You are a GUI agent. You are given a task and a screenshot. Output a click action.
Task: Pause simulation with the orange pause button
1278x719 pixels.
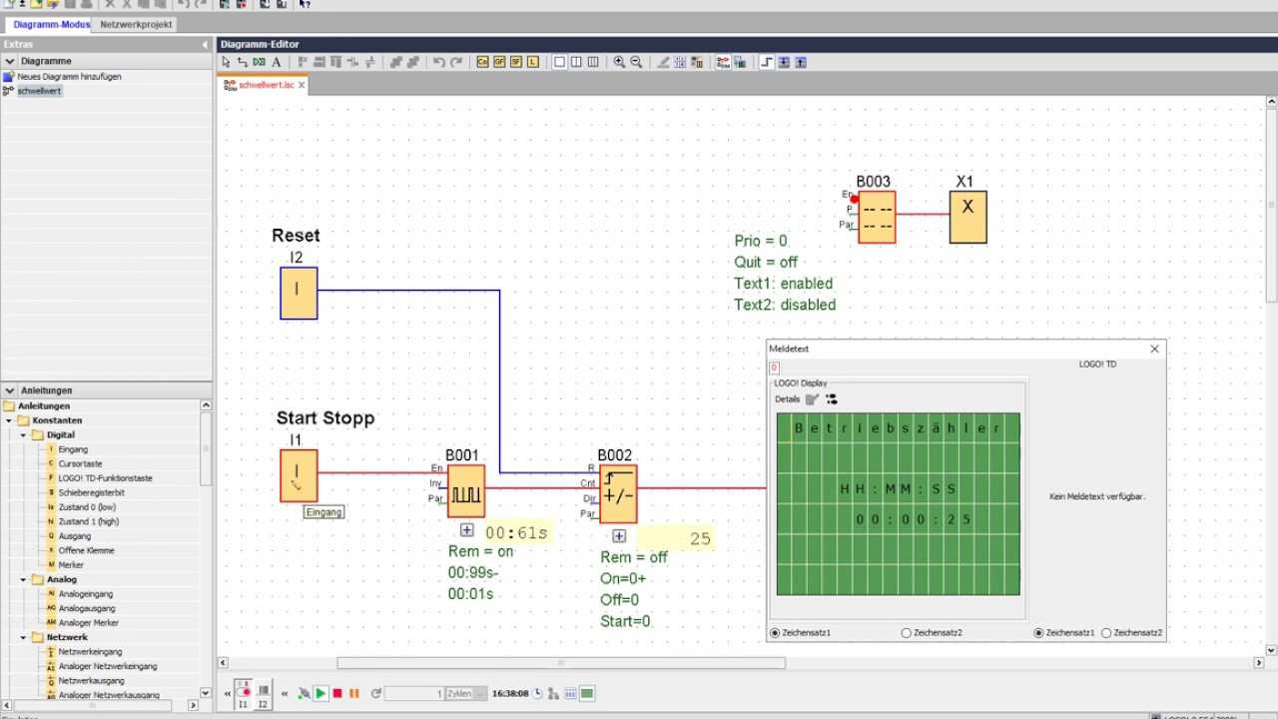(x=353, y=693)
